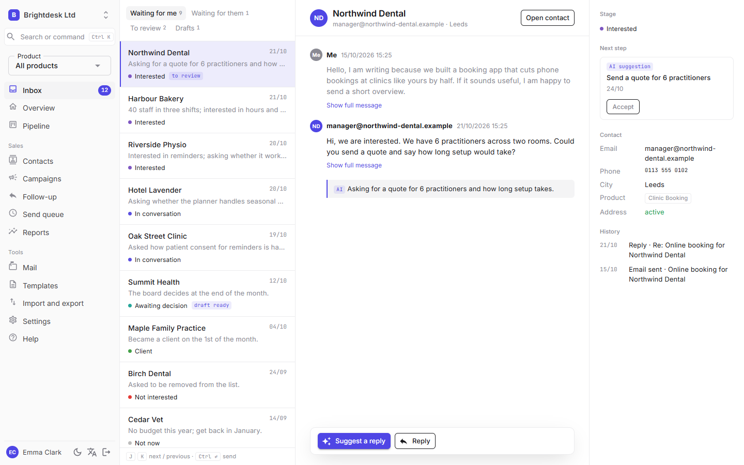Click the Follow-up arrow icon
This screenshot has width=744, height=465.
(x=13, y=196)
